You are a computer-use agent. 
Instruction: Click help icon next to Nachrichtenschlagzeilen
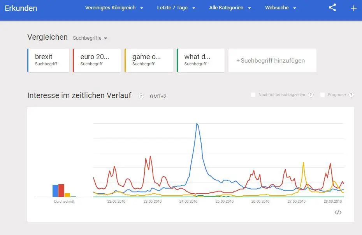311,95
